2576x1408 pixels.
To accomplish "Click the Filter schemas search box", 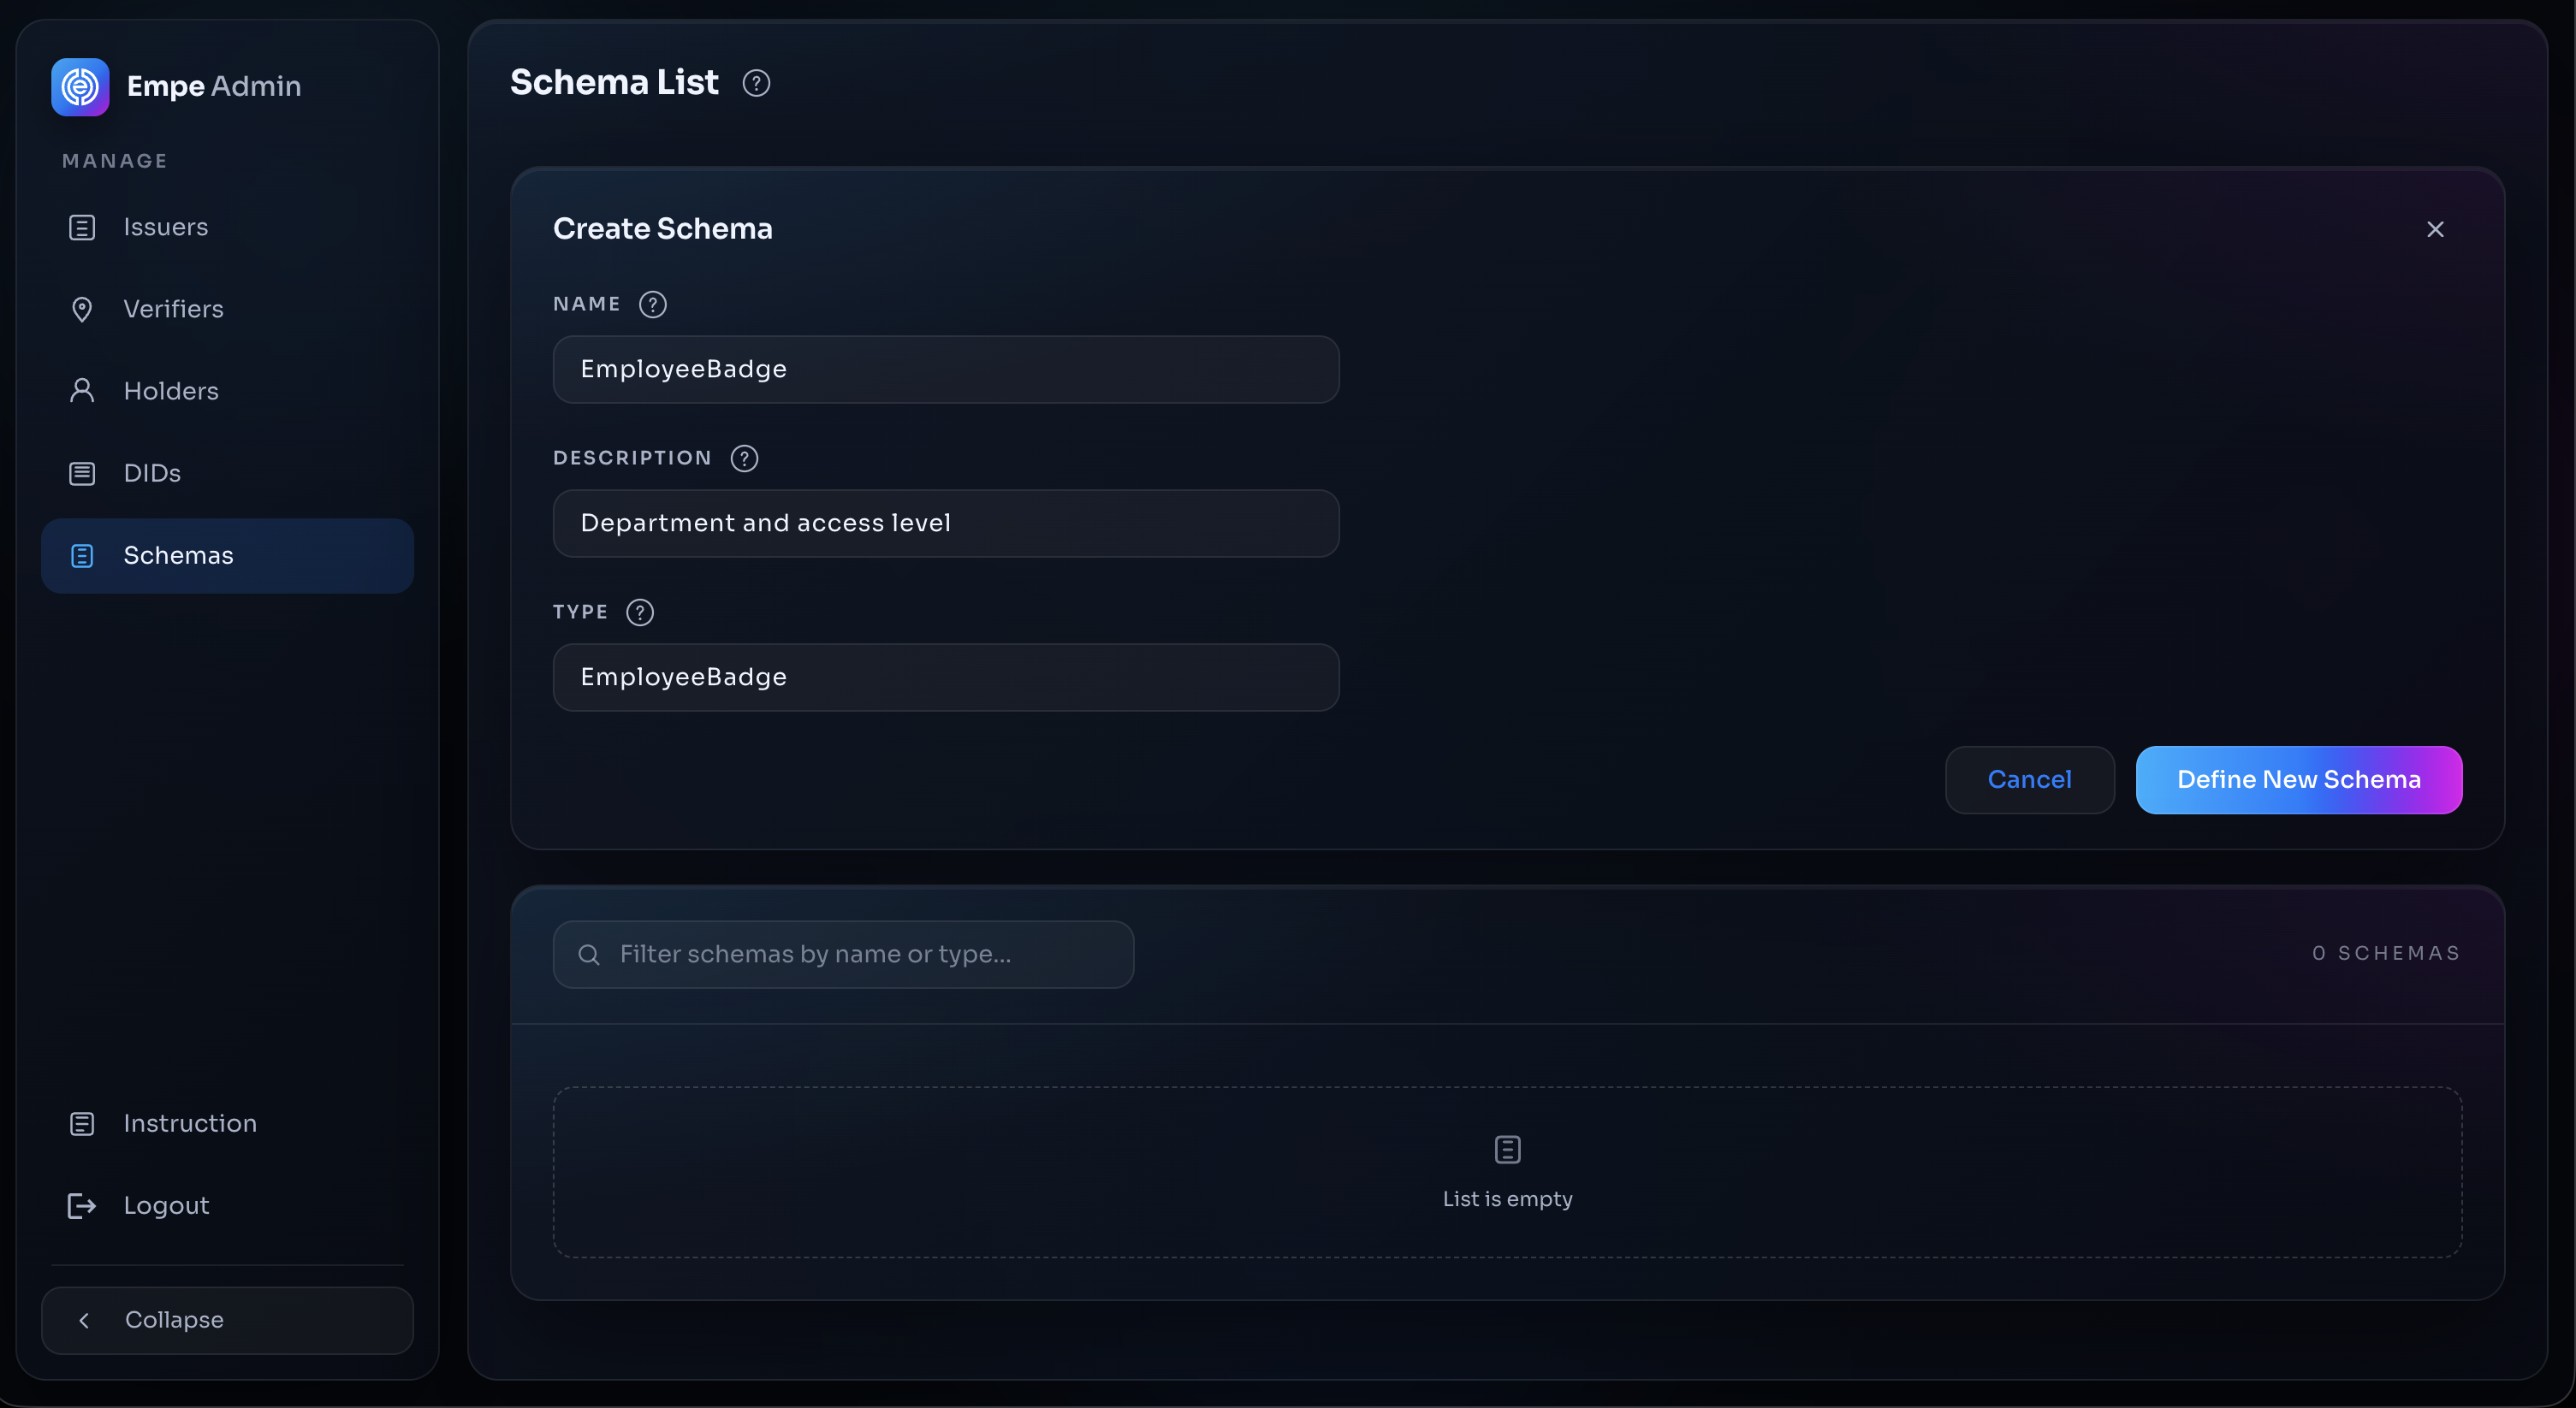I will pos(843,955).
